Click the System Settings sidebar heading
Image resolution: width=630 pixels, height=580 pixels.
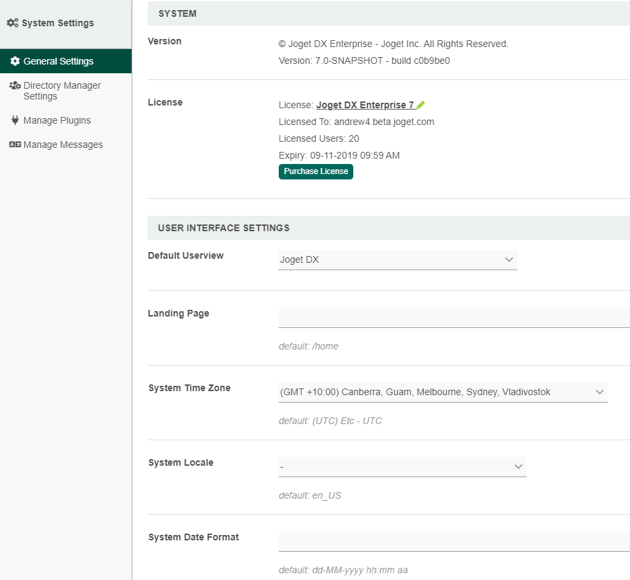58,23
